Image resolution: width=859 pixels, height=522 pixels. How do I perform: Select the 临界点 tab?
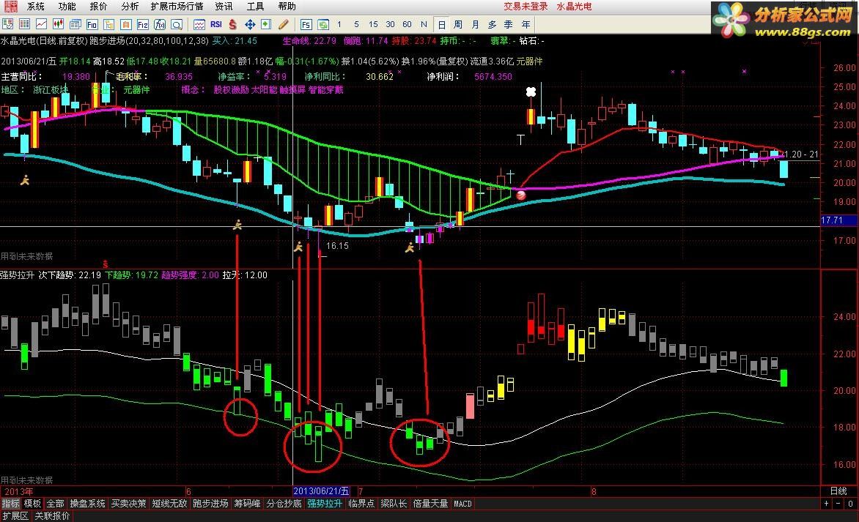pos(361,504)
